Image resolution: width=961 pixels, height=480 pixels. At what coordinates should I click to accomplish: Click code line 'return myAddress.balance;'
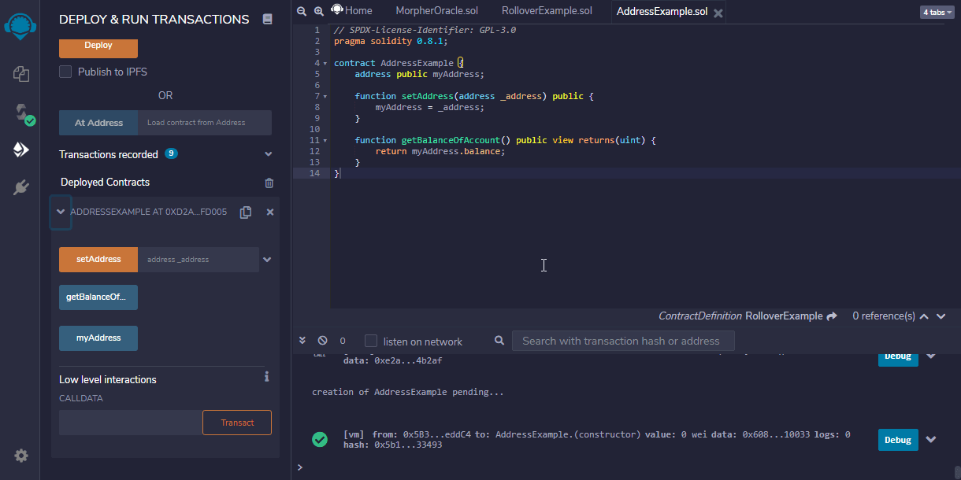[440, 151]
